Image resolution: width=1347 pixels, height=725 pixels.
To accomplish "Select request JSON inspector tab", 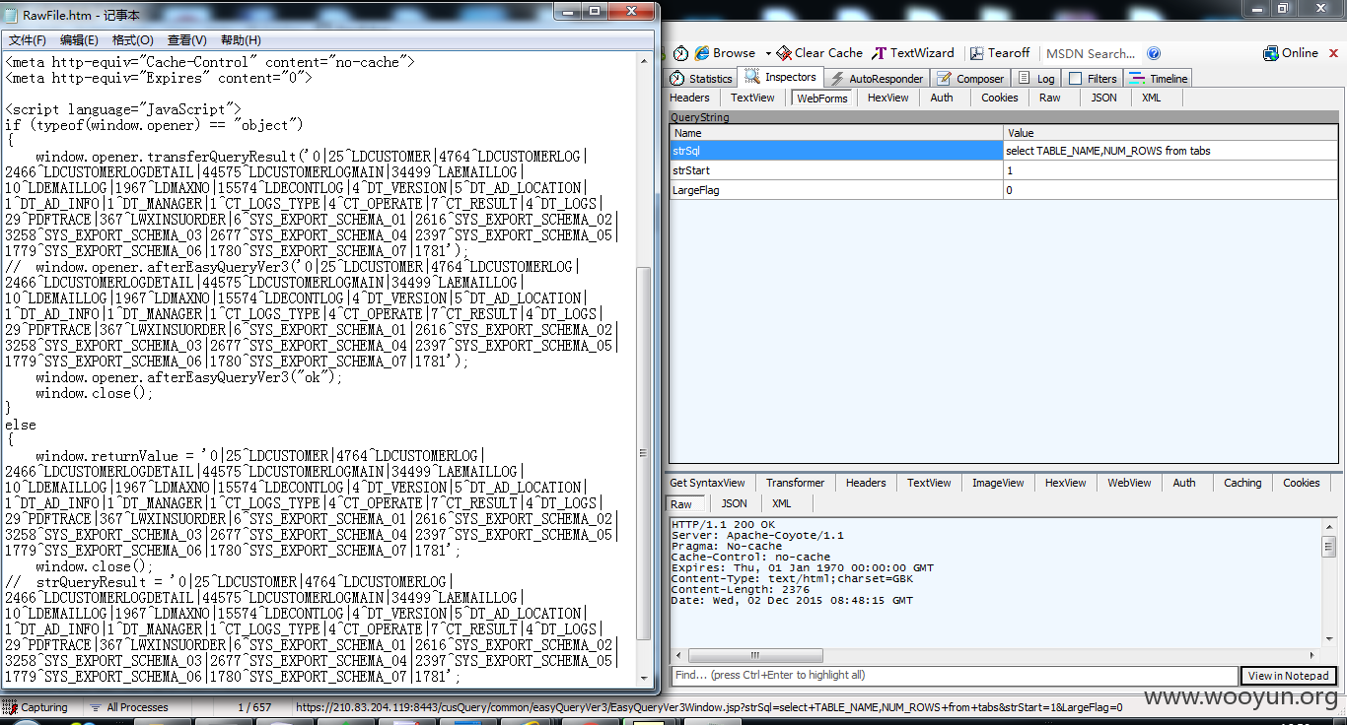I will (1103, 98).
